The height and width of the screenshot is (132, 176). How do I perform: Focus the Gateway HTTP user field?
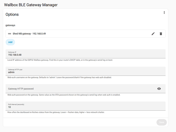point(86,71)
